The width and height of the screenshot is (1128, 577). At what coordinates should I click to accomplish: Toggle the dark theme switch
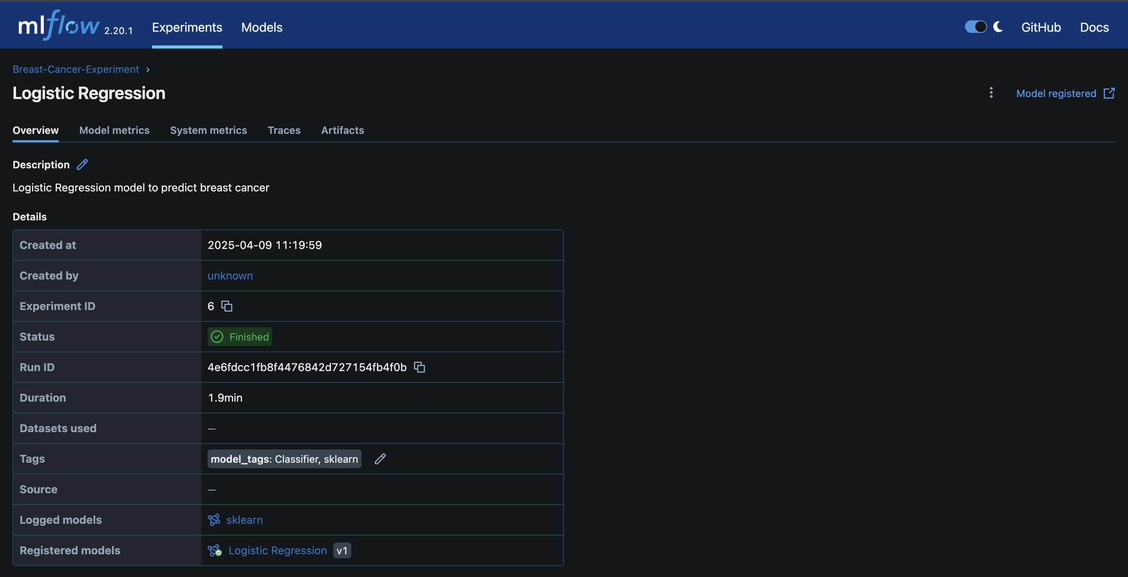pos(976,27)
